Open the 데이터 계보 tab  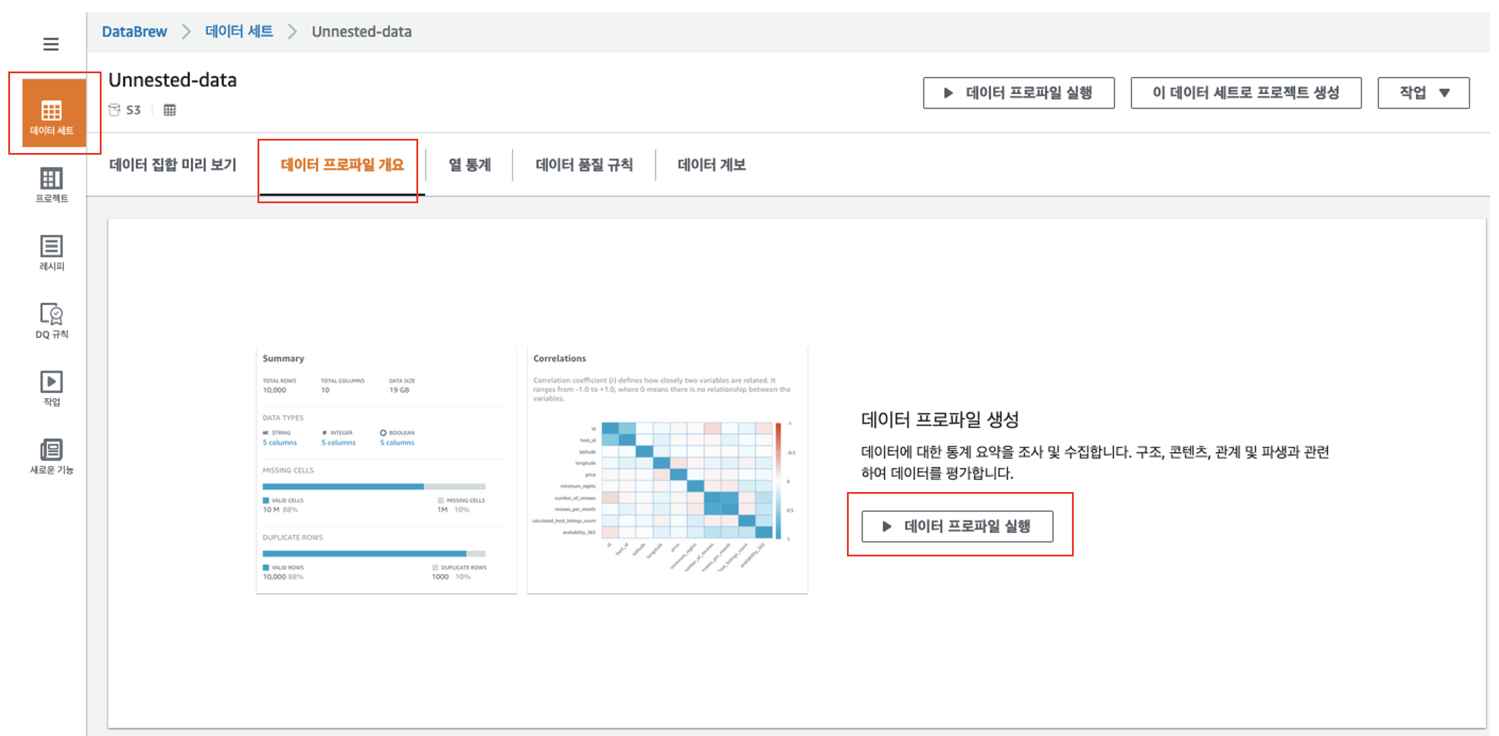711,165
